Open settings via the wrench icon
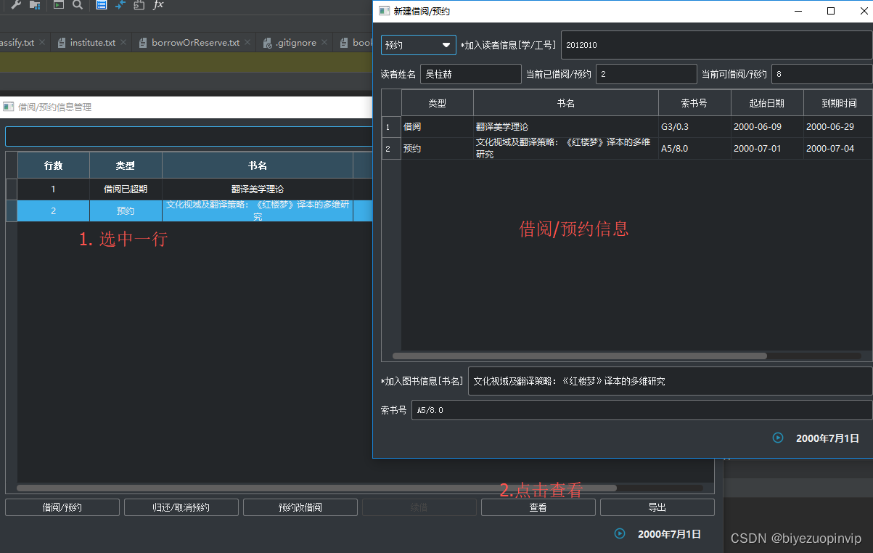The height and width of the screenshot is (553, 873). click(x=16, y=4)
